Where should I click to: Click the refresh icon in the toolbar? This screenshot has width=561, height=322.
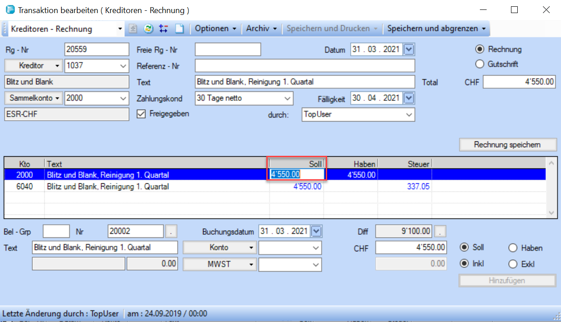pyautogui.click(x=148, y=29)
